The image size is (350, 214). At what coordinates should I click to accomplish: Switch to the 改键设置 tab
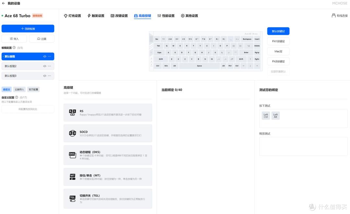[119, 16]
